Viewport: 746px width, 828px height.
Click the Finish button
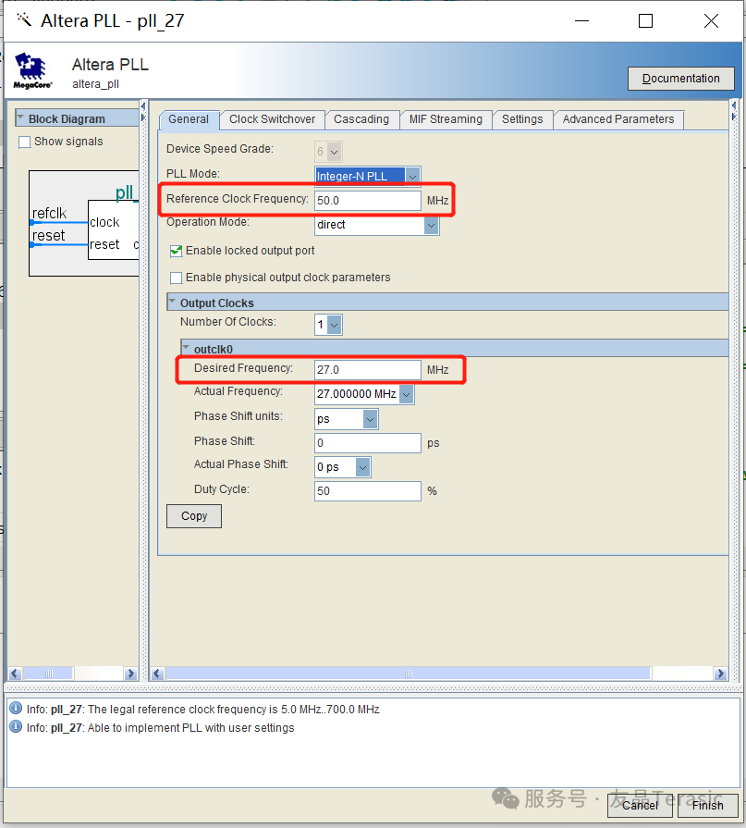707,805
